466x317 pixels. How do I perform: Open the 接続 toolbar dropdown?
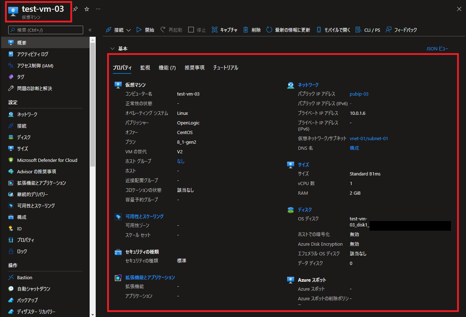pos(118,30)
